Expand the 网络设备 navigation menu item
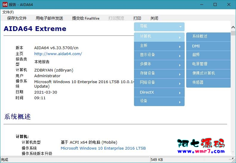The height and width of the screenshot is (163, 236). click(159, 83)
